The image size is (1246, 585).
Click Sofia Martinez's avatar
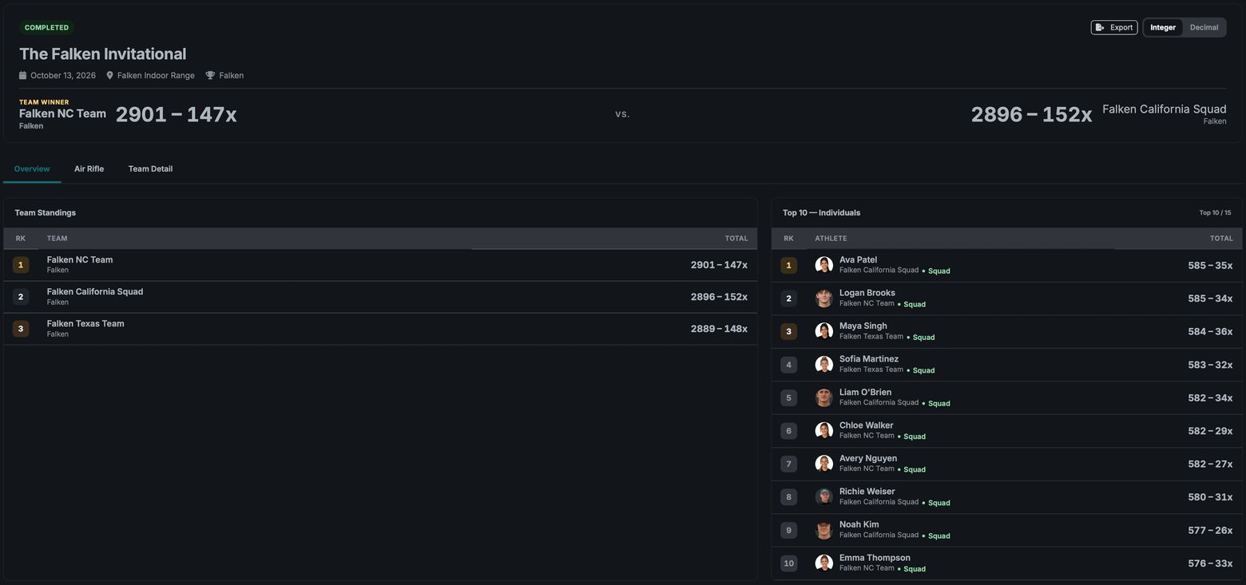(823, 365)
